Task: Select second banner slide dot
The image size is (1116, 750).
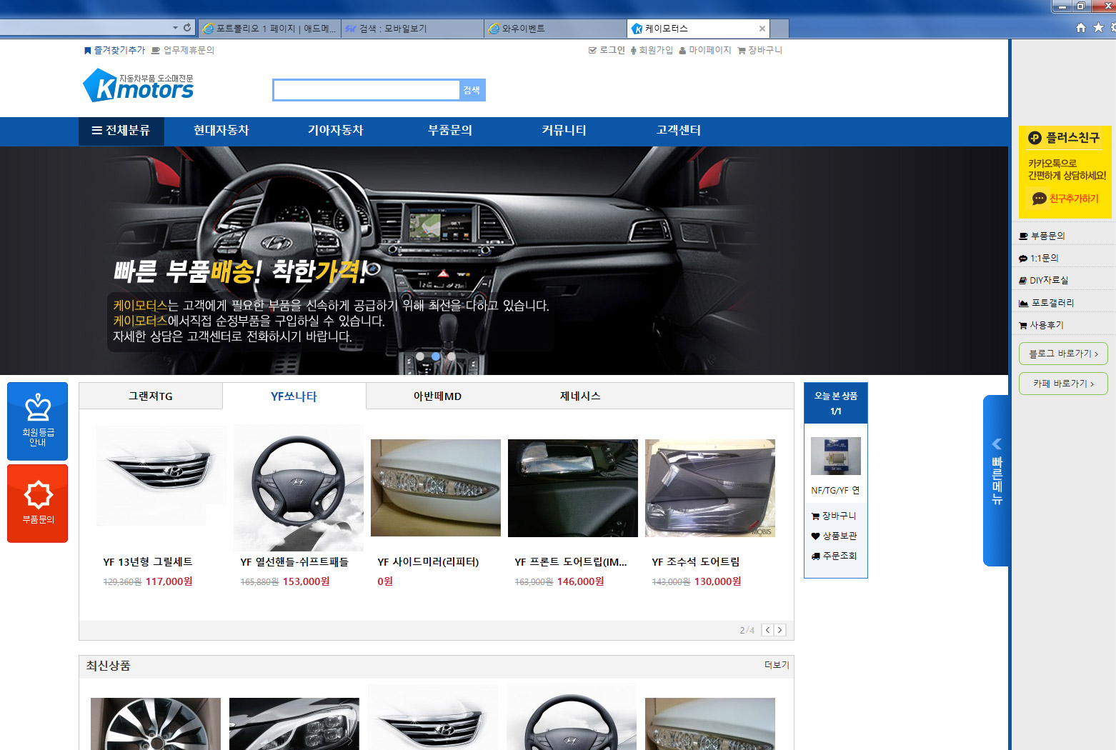Action: 436,356
